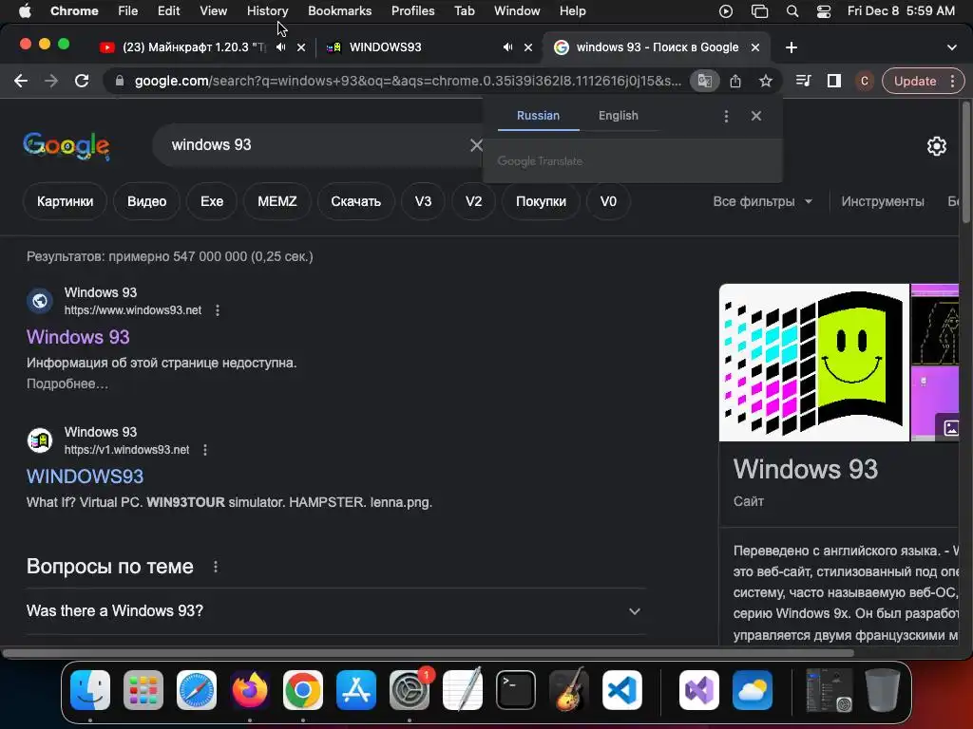Open the media control icon in the toolbar
This screenshot has height=729, width=973.
(x=804, y=81)
